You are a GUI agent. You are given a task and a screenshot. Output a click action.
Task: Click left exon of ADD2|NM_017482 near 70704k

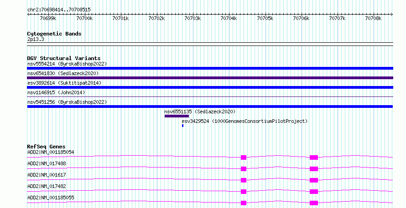[244, 192]
